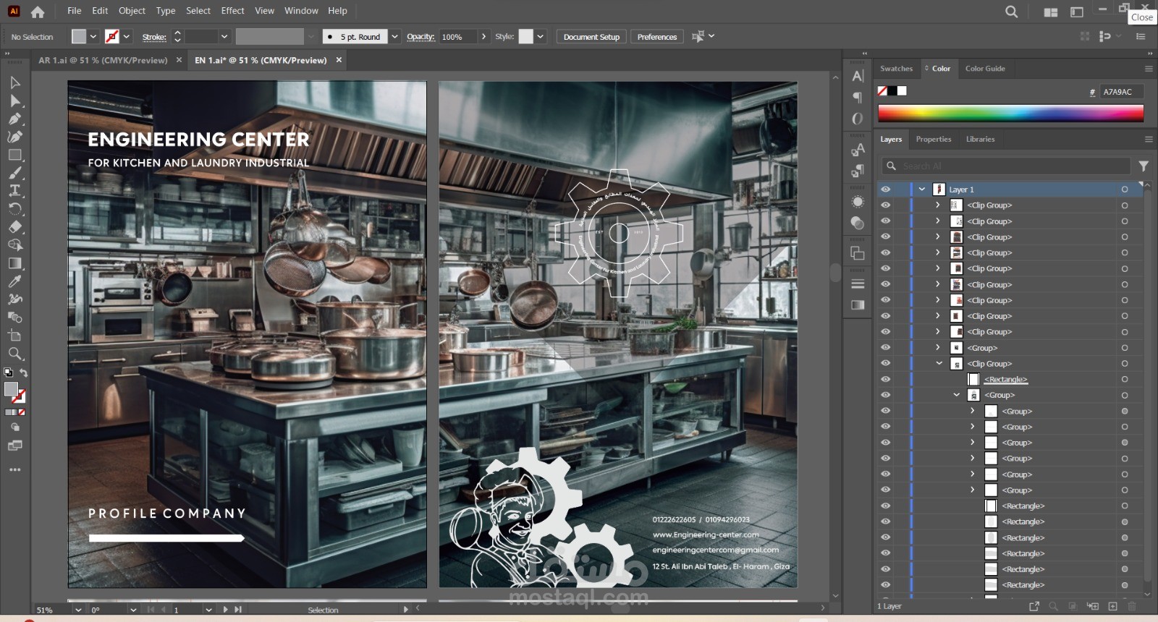Pick a color from the spectrum bar
This screenshot has width=1158, height=622.
pyautogui.click(x=1010, y=113)
